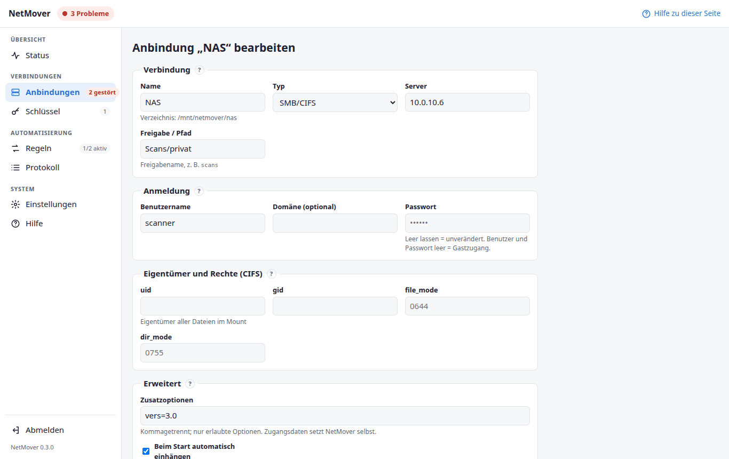
Task: Click the Status pulse icon in sidebar
Action: pyautogui.click(x=15, y=56)
